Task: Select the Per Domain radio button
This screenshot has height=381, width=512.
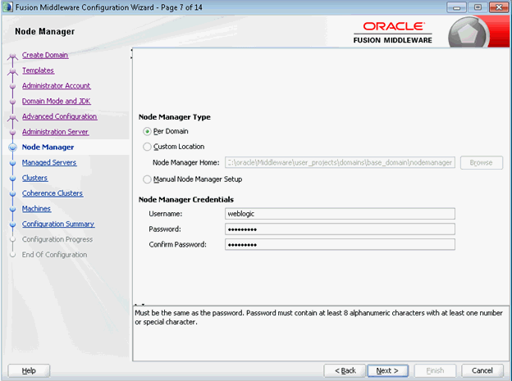Action: click(x=147, y=131)
